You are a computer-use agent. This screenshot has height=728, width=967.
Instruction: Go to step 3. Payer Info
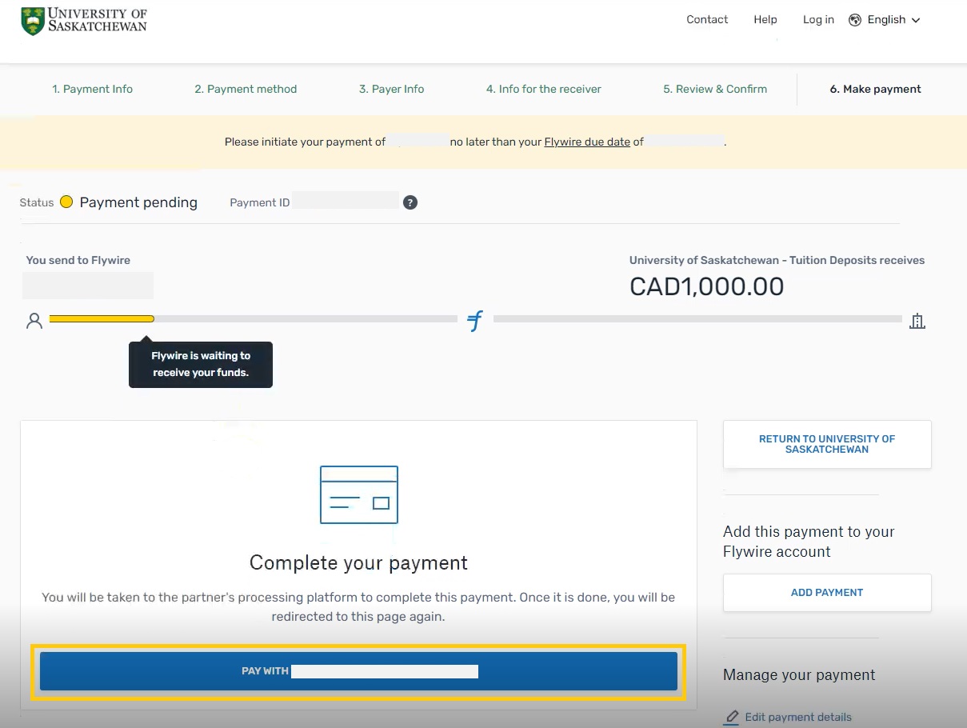click(x=392, y=89)
